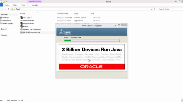Open the Home ribbon tab
Screen dimensions: 183x102
tap(7, 5)
